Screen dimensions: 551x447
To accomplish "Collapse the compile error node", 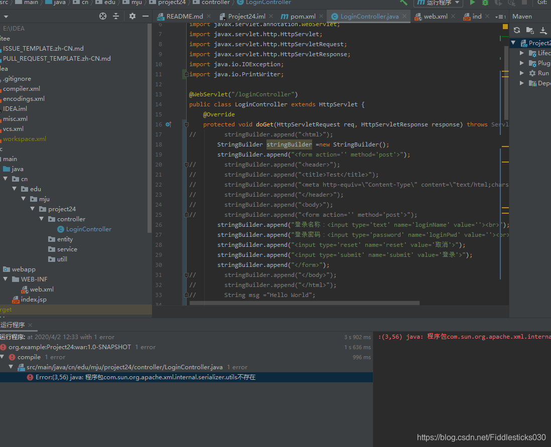I will [3, 357].
